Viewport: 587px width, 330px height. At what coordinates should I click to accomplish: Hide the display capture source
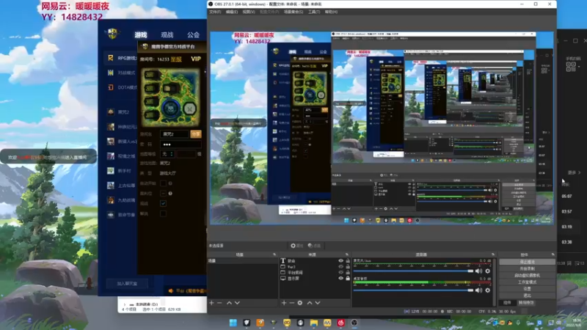coord(340,278)
